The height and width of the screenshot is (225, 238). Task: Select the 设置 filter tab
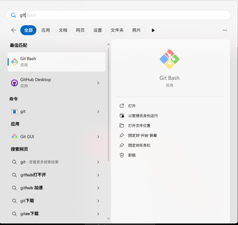(98, 30)
